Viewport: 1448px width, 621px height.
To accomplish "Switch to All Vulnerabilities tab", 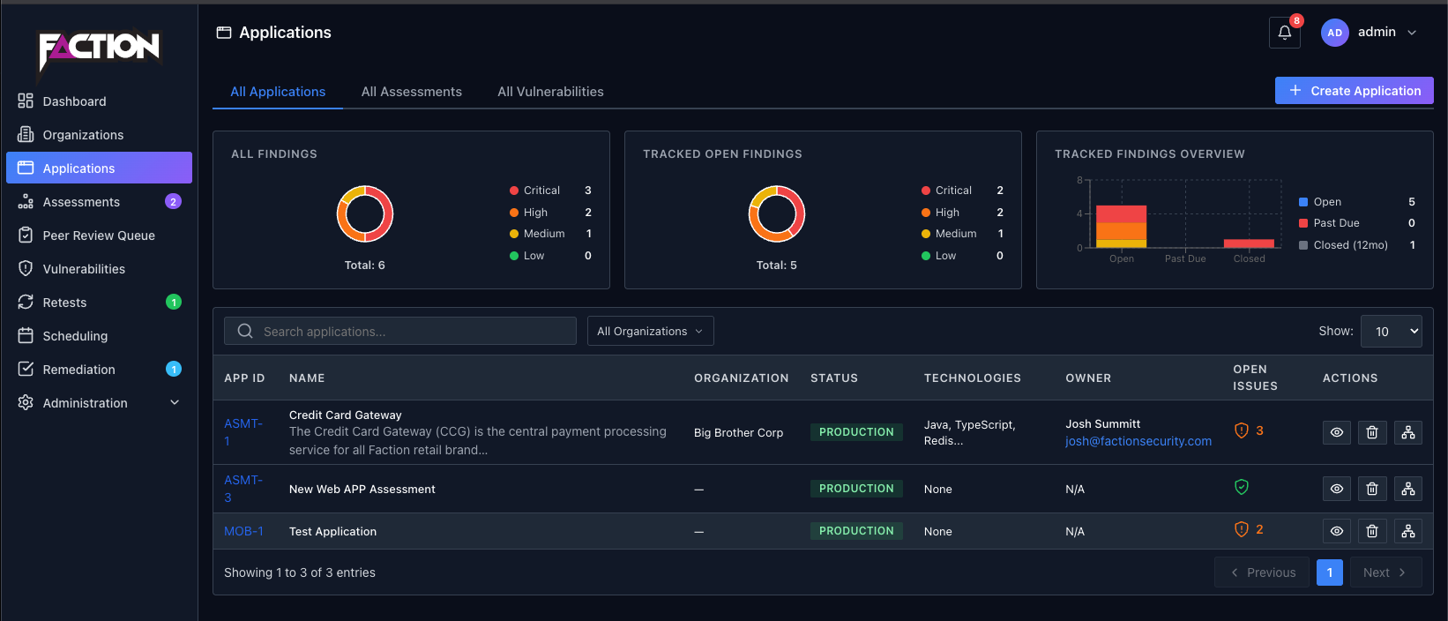I will click(x=550, y=92).
